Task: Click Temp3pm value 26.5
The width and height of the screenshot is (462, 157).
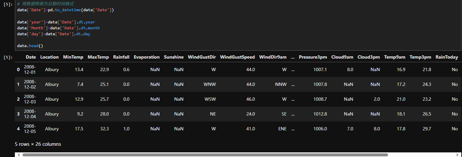Action: [427, 114]
